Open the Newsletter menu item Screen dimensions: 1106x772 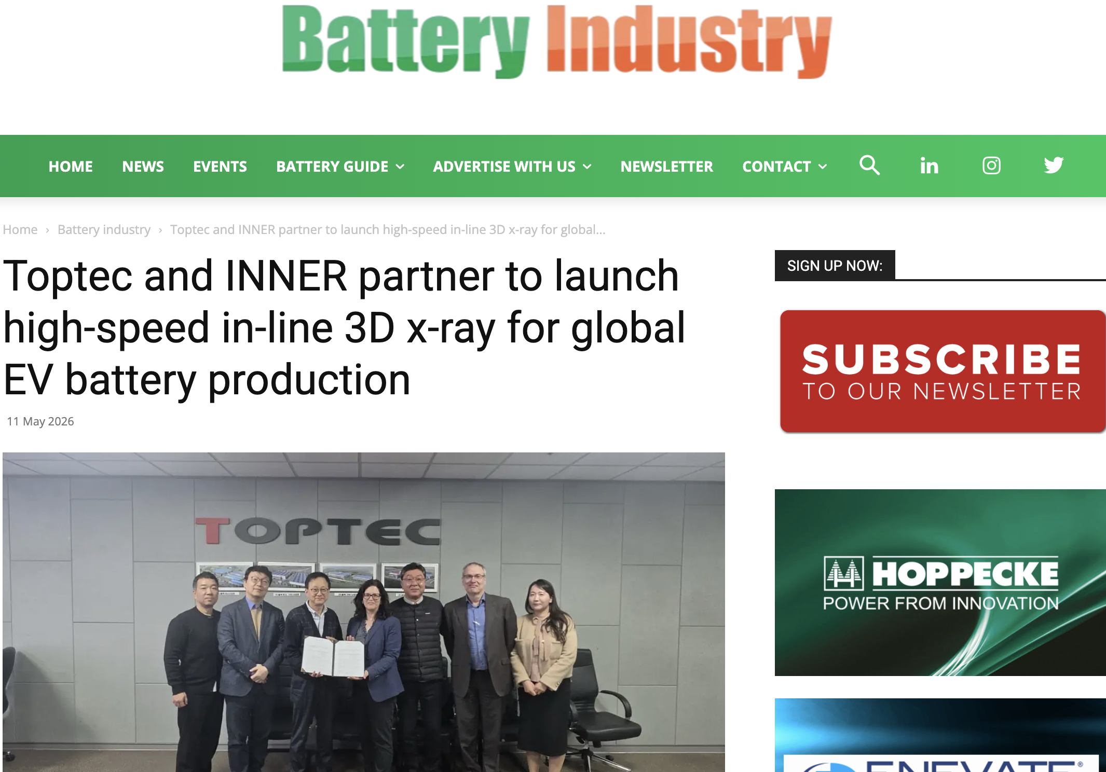667,167
